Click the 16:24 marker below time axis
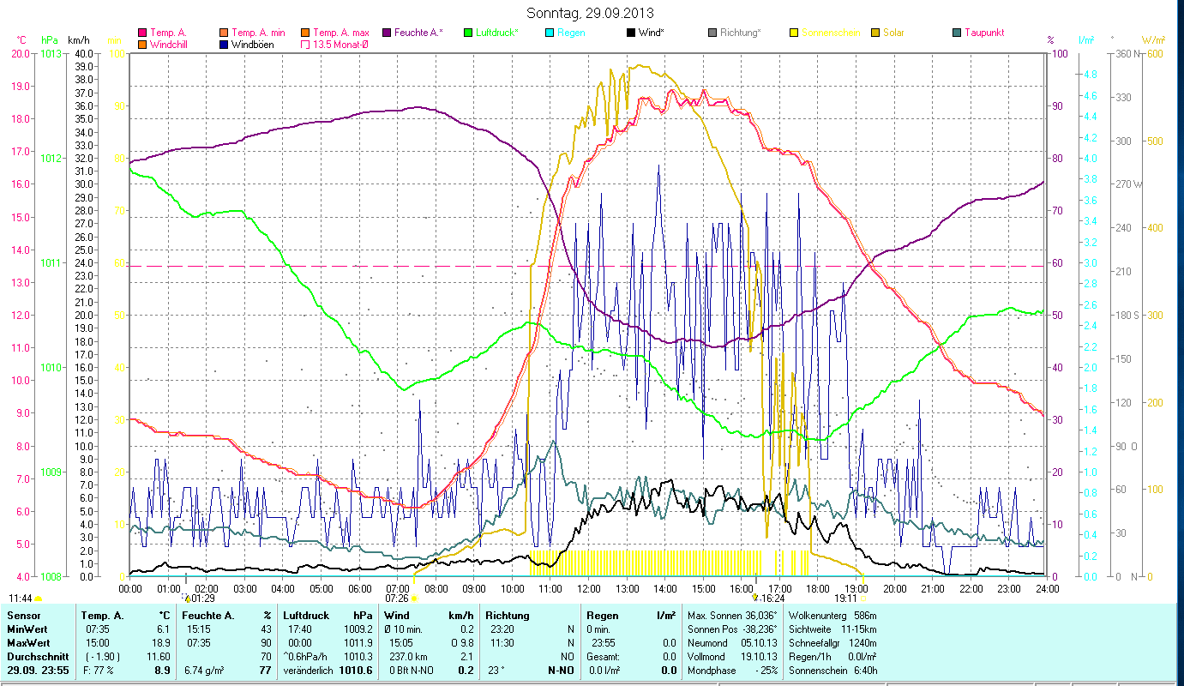The image size is (1184, 686). point(754,598)
